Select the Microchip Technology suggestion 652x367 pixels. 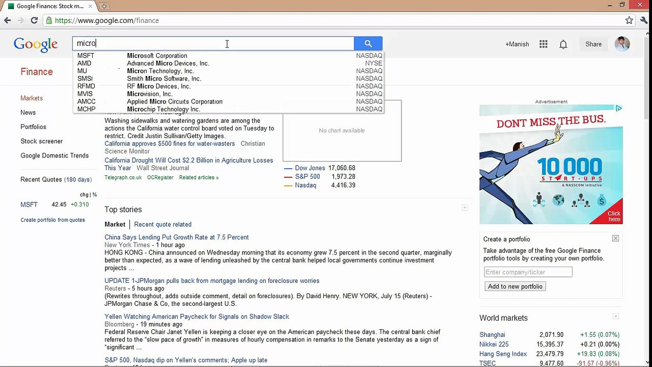coord(228,109)
